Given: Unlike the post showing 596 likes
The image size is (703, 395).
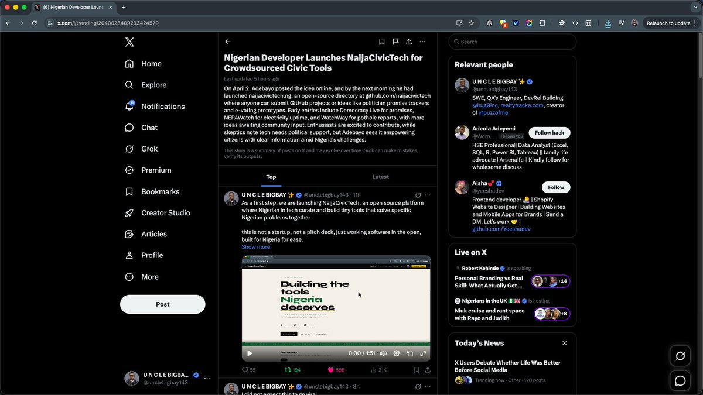Looking at the screenshot, I should point(336,370).
